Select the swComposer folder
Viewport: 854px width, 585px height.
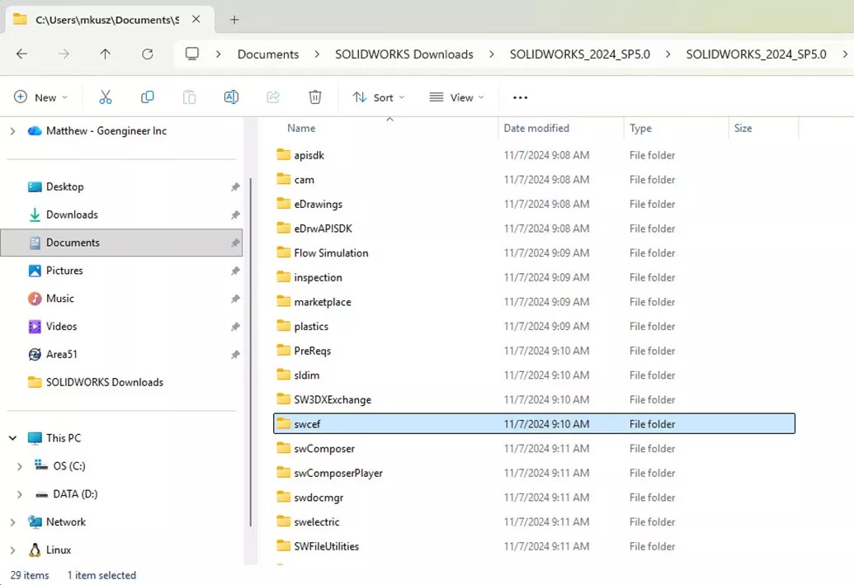pyautogui.click(x=534, y=449)
